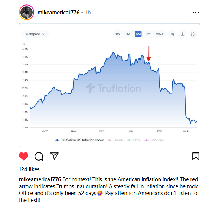Screen dimensions: 212x205
Task: Click the chart share icon
Action: coord(172,34)
